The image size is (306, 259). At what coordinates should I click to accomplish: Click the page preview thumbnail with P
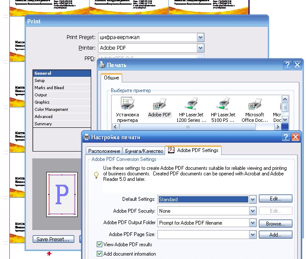click(x=62, y=194)
